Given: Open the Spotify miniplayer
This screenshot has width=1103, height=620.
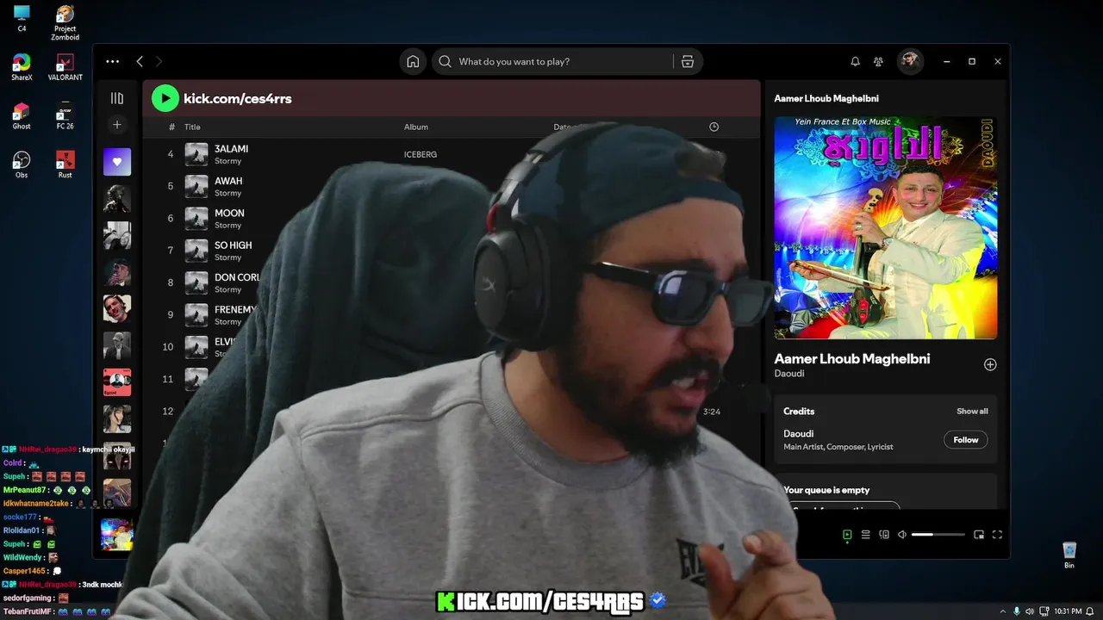Looking at the screenshot, I should coord(979,535).
